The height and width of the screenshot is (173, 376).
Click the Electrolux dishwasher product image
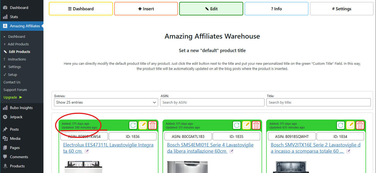click(83, 167)
